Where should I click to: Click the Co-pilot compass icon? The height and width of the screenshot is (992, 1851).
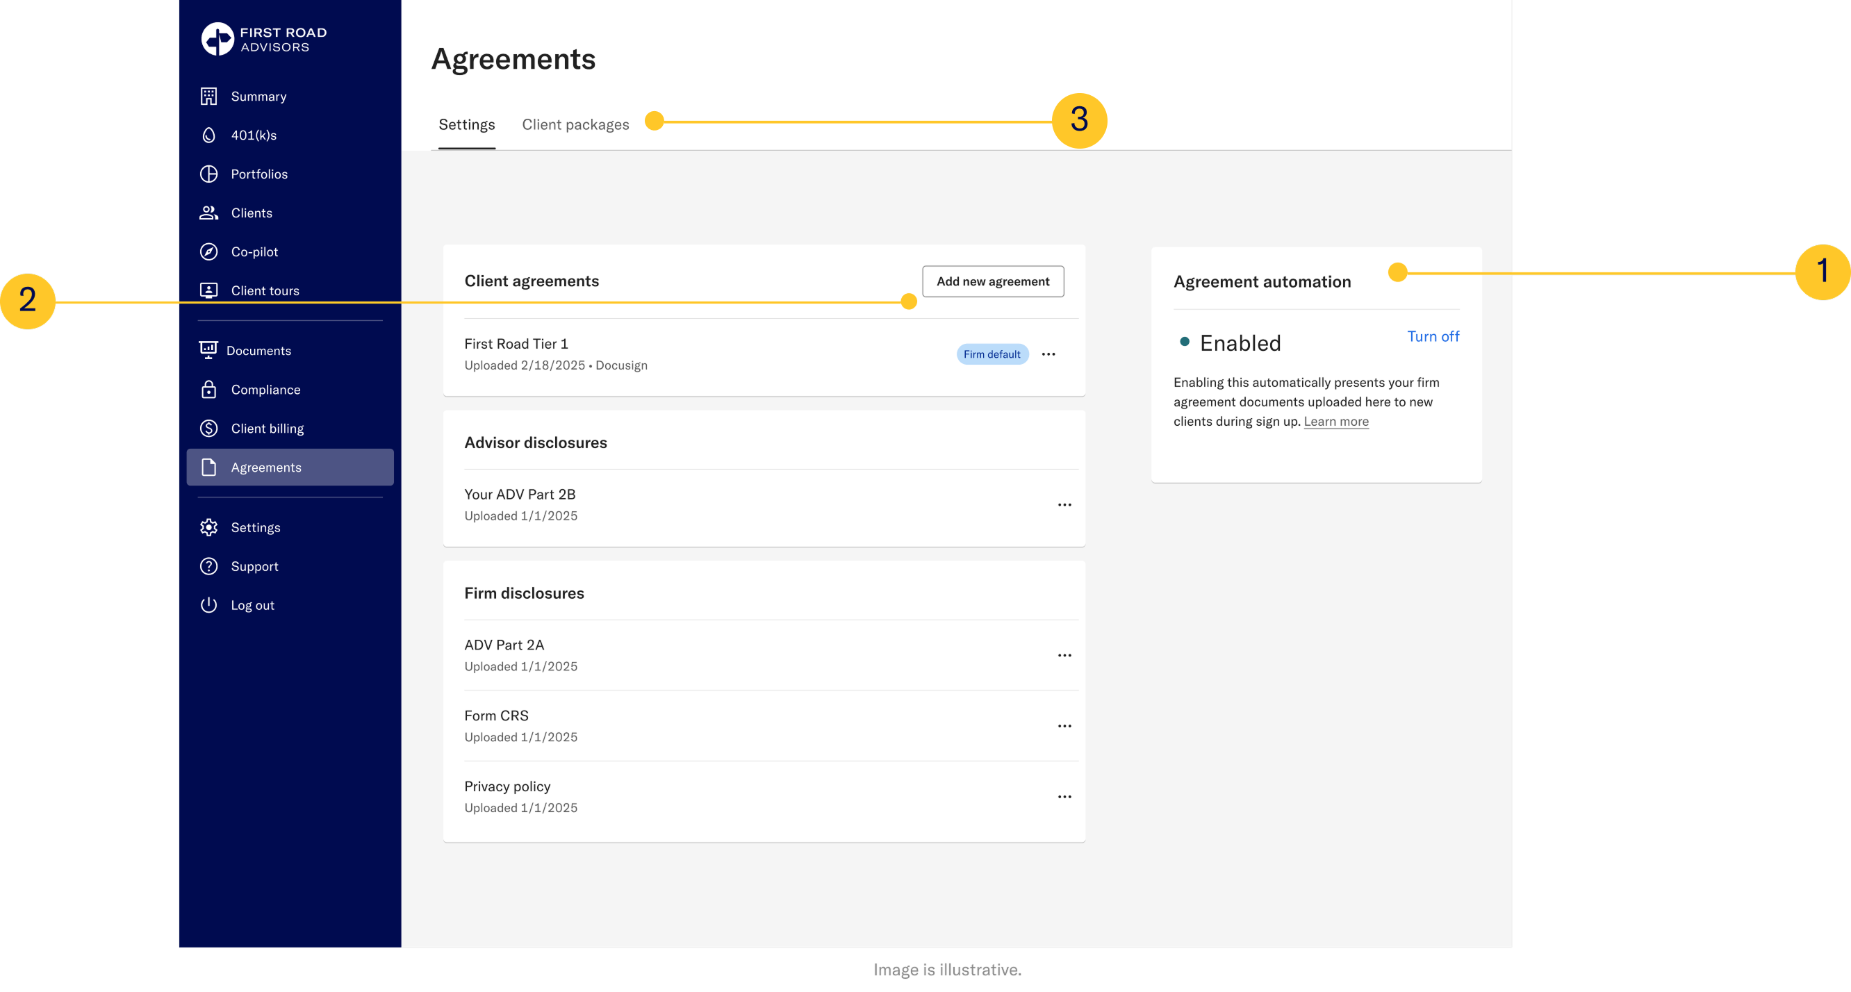[x=208, y=251]
